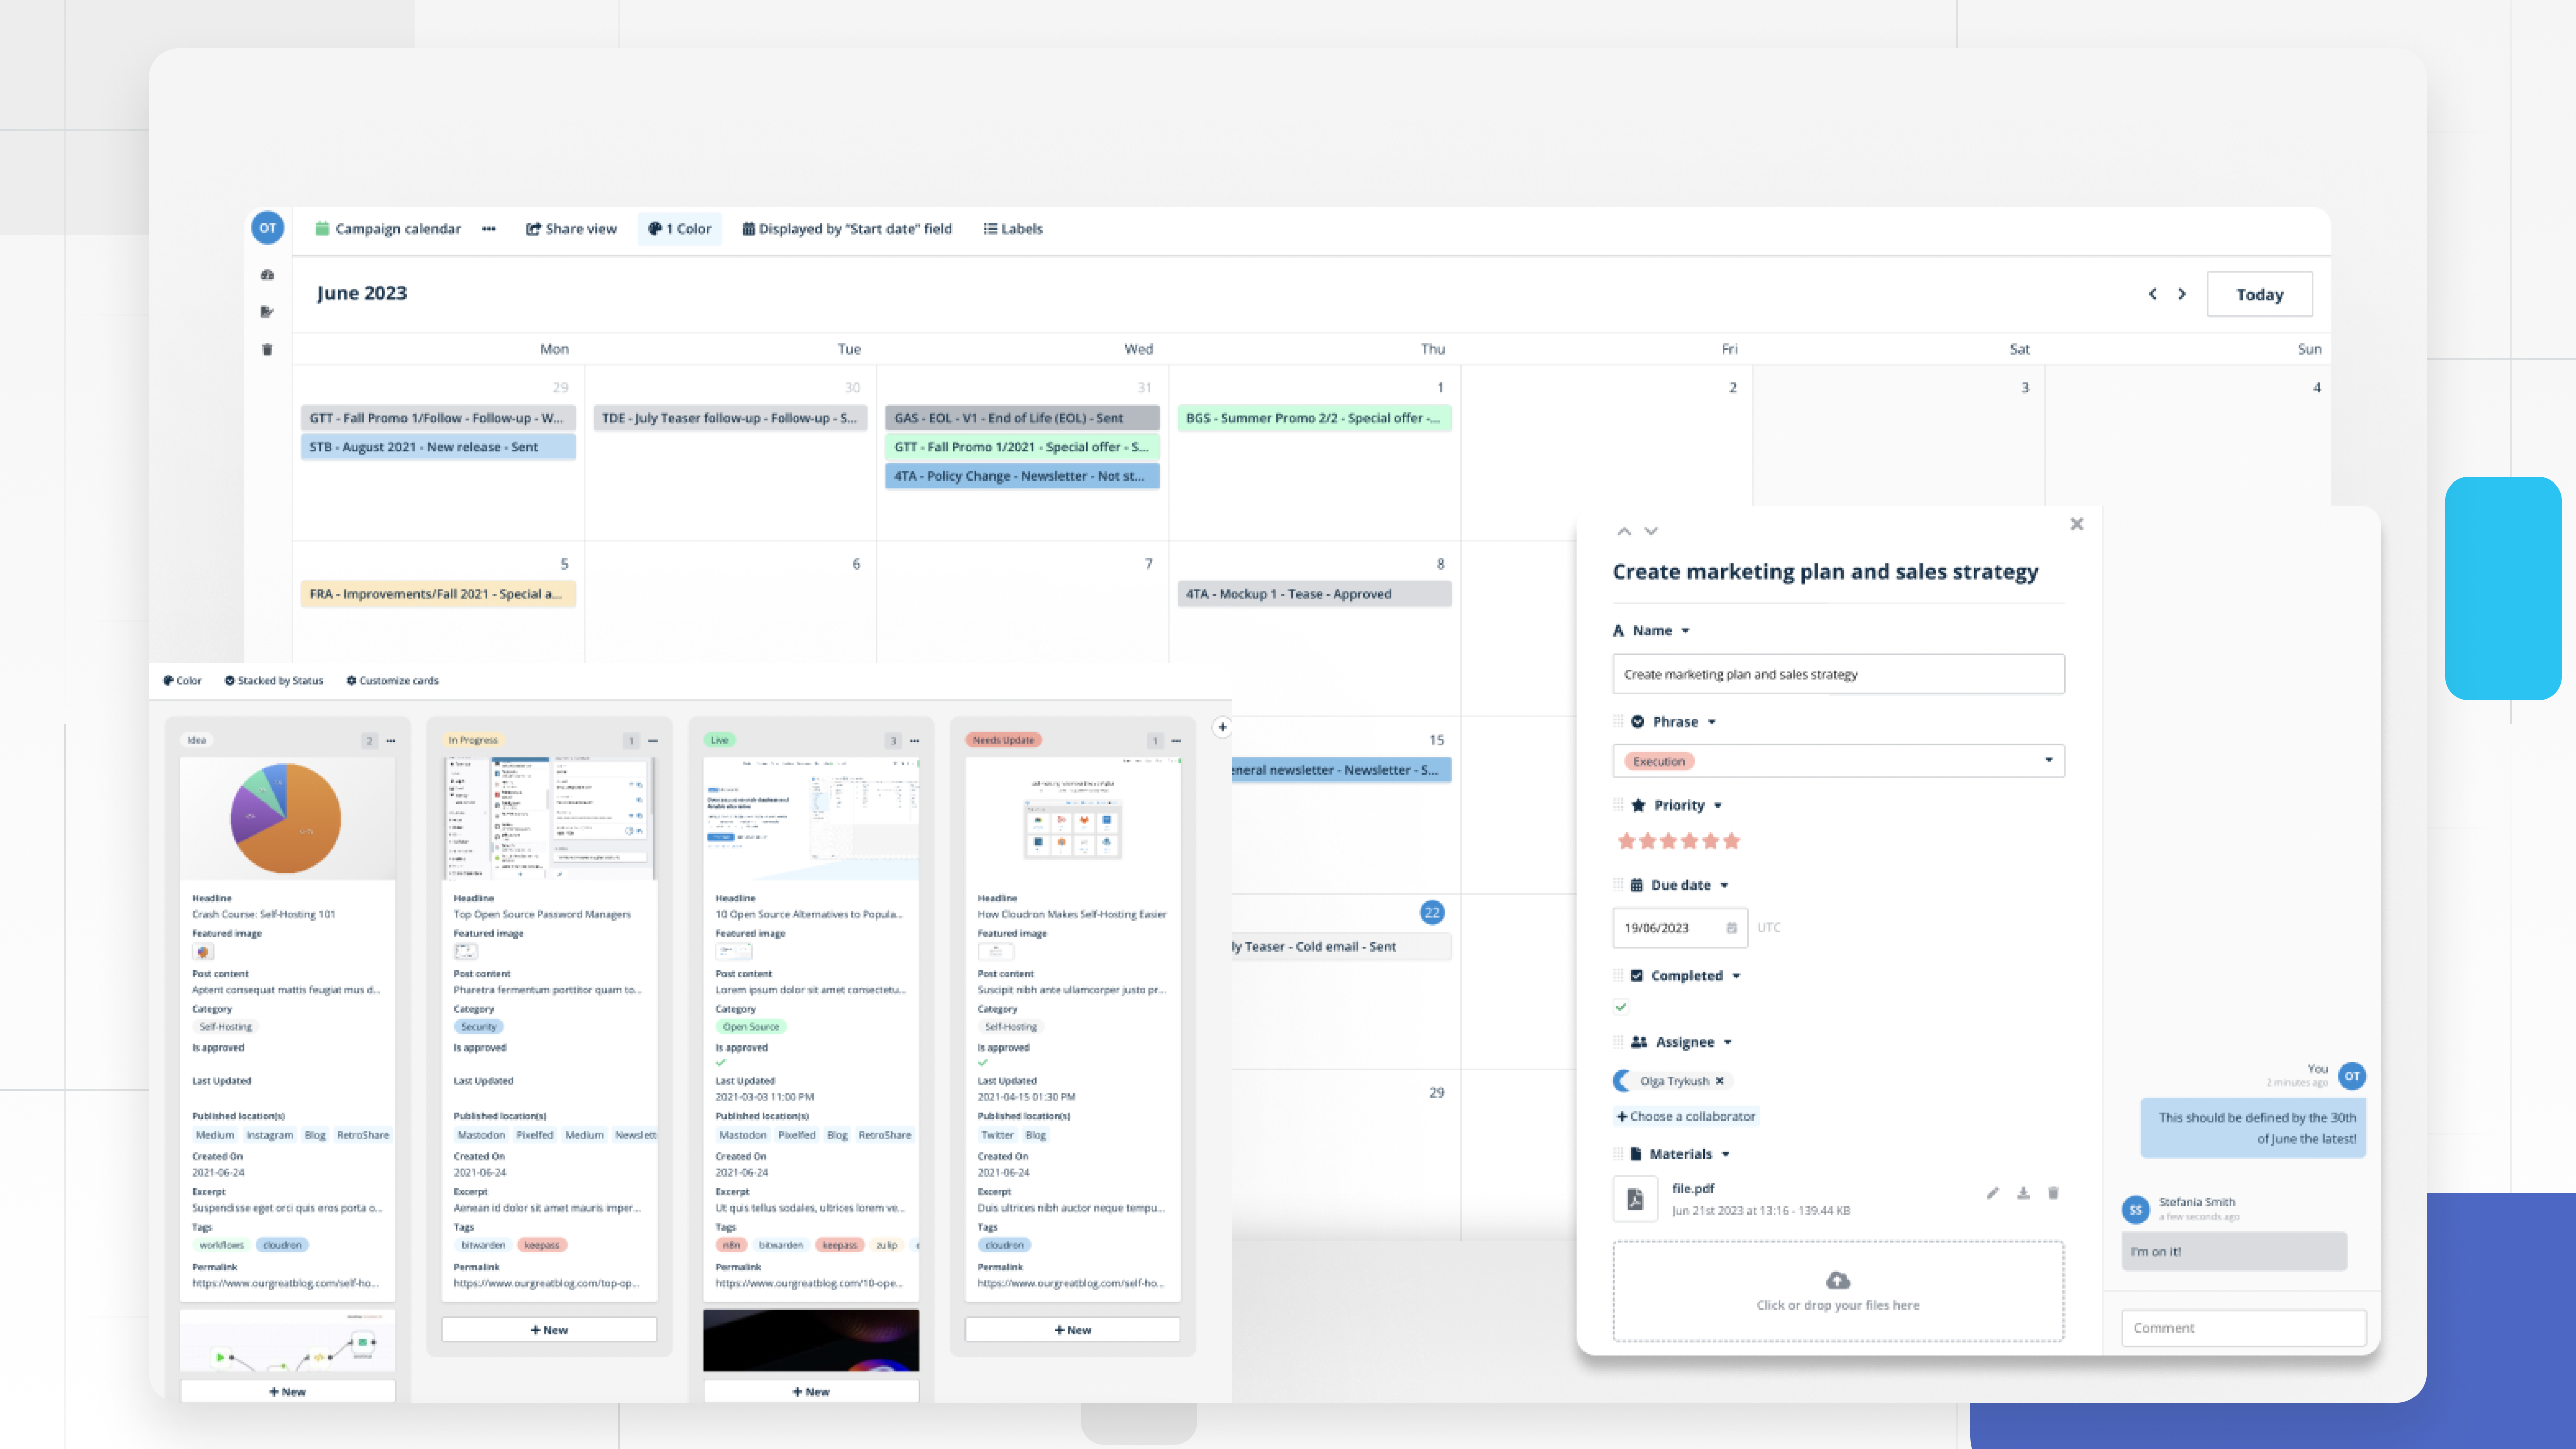Image resolution: width=2576 pixels, height=1449 pixels.
Task: Click the download icon next to file.pdf
Action: (x=2023, y=1193)
